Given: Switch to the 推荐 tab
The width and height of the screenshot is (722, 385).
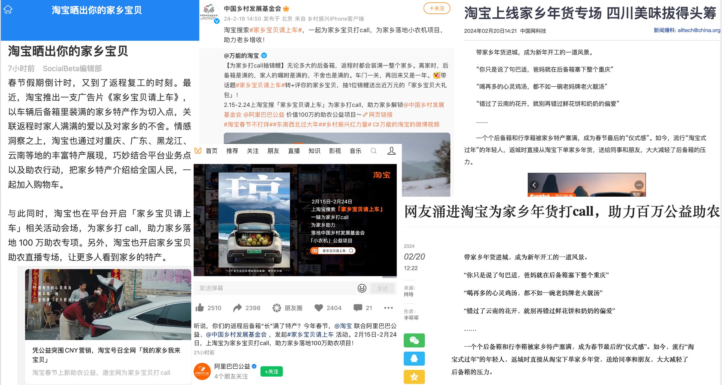Looking at the screenshot, I should (232, 151).
